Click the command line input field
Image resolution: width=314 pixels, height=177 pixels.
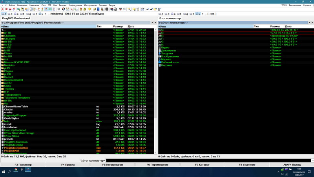[208, 160]
